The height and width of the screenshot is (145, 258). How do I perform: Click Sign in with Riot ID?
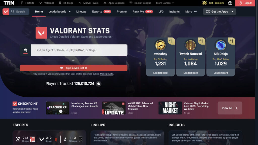point(74,68)
